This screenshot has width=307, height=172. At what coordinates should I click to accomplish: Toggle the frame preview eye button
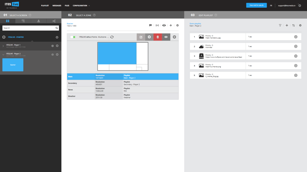tap(166, 37)
